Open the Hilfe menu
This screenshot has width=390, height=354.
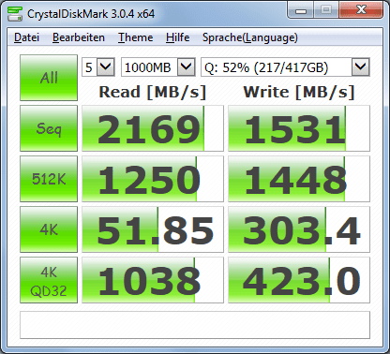coord(177,37)
